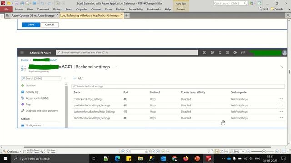The image size is (291, 163).
Task: Click the page number field in status bar
Action: (x=140, y=152)
